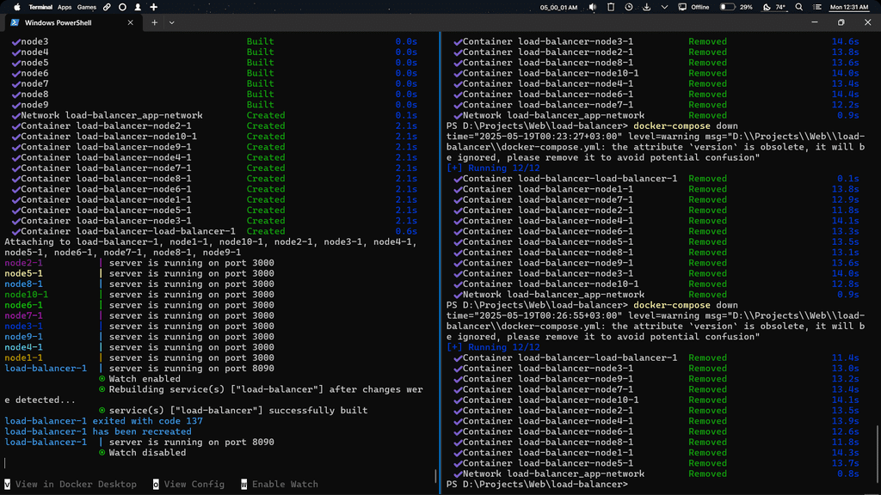
Task: Click the yellow 'node5-1' log label
Action: click(x=23, y=274)
